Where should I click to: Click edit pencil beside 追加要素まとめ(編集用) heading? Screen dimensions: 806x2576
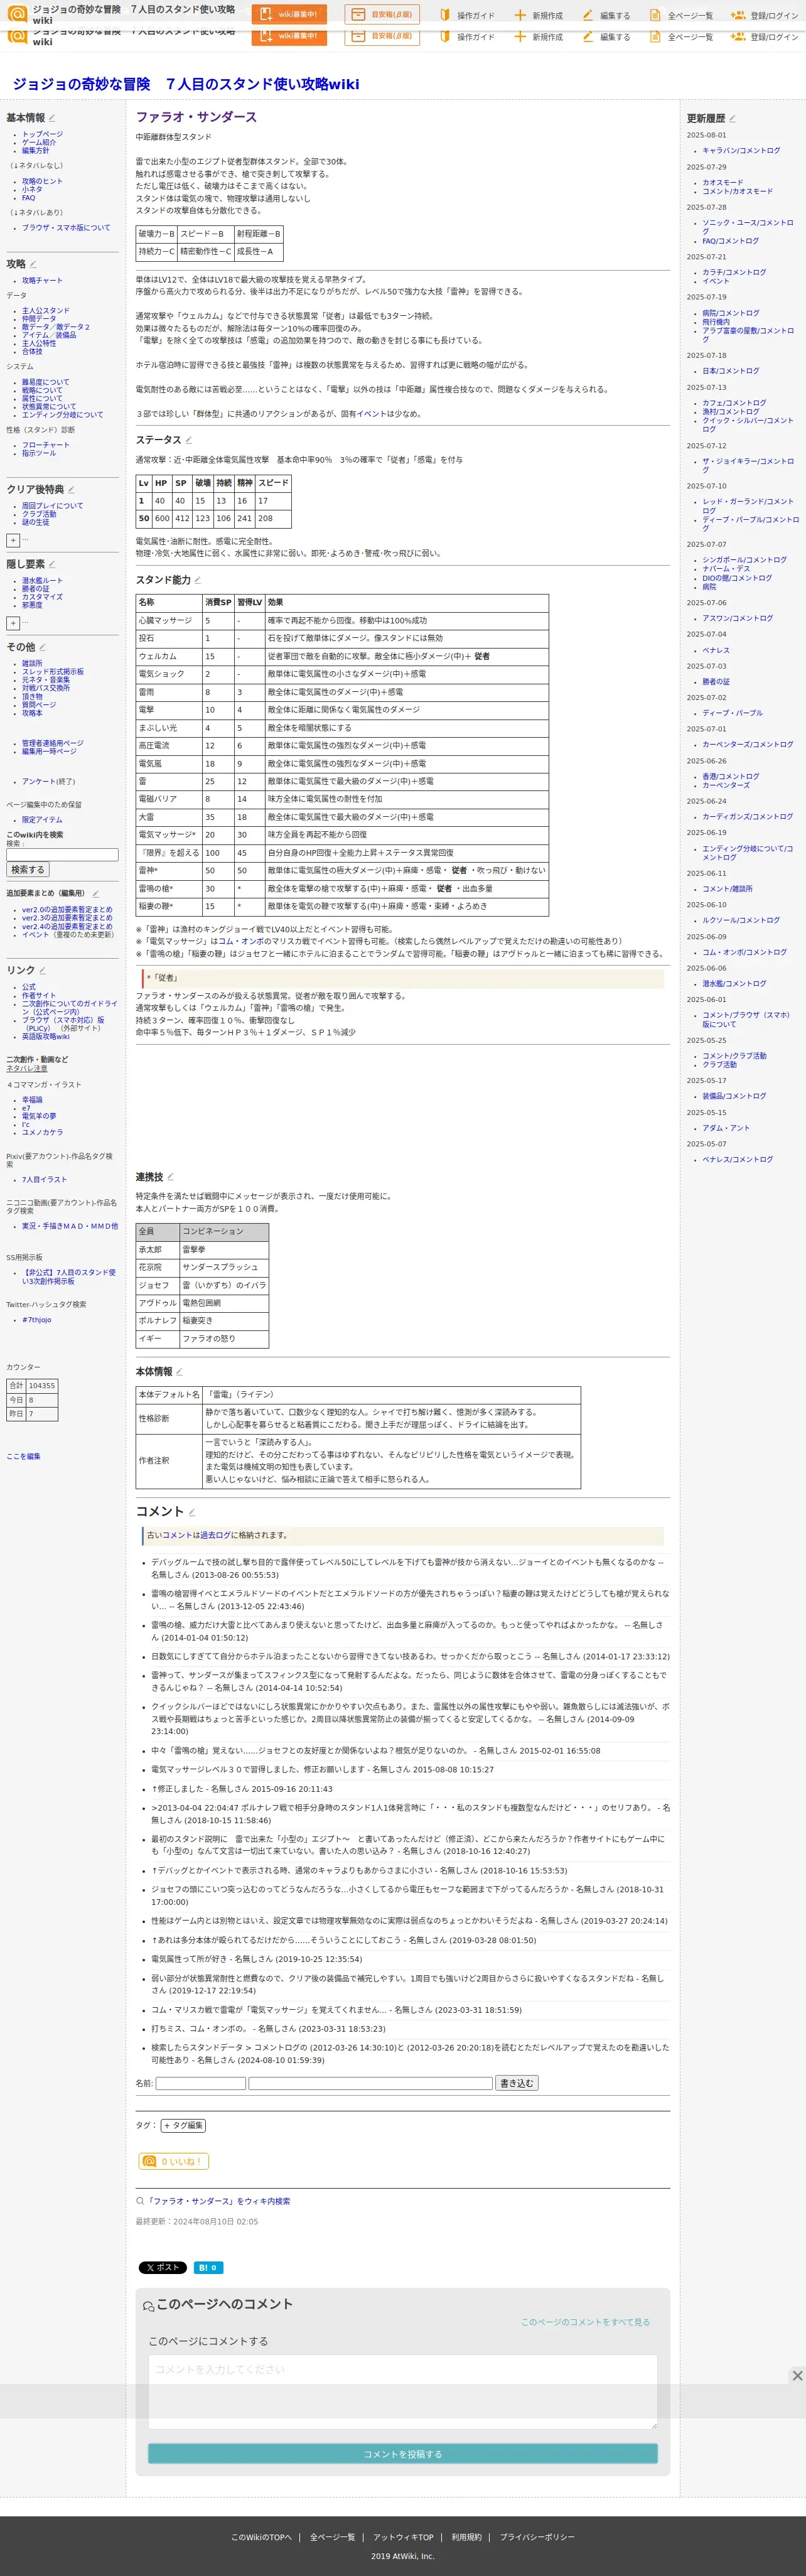click(x=96, y=894)
